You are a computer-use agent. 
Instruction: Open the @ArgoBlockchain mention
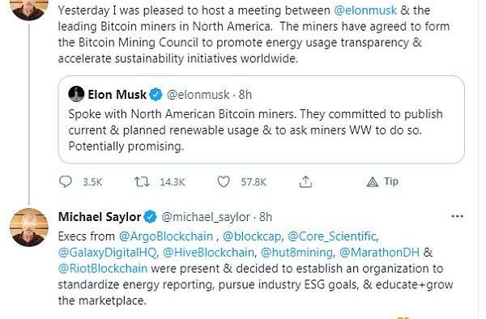point(166,236)
